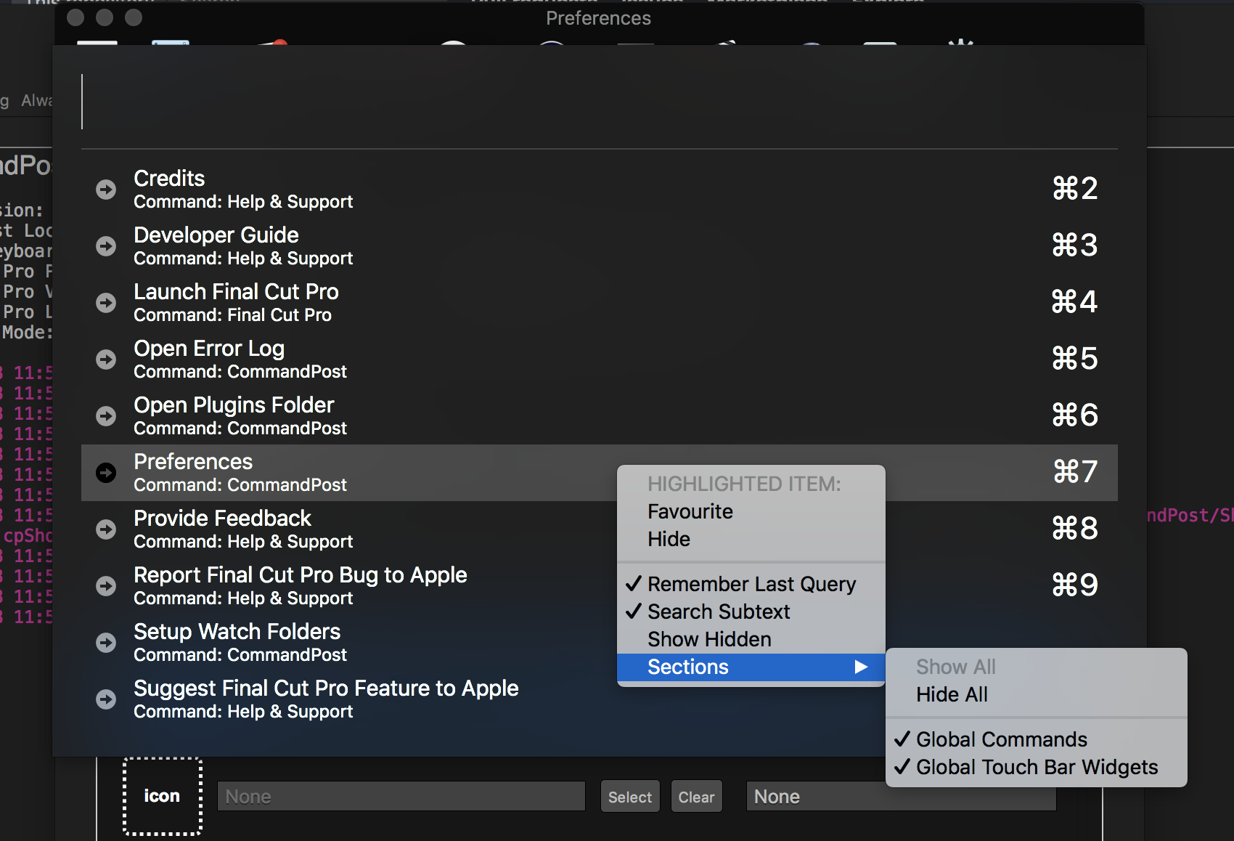Click the ⌘4 shortcut label
This screenshot has height=841, width=1234.
click(x=1075, y=302)
